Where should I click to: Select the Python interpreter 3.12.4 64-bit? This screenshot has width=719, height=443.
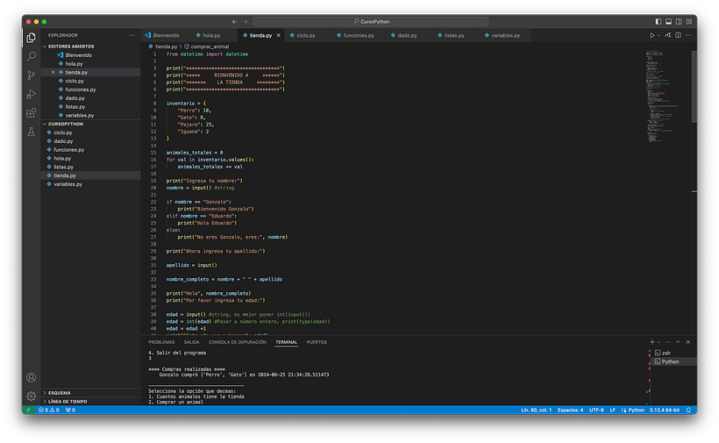pos(665,410)
